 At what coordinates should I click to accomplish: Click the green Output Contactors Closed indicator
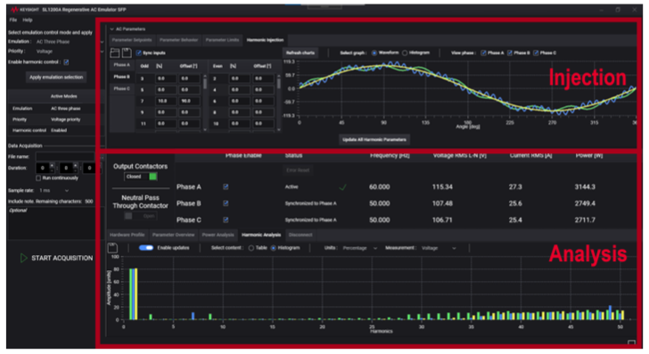tap(152, 177)
